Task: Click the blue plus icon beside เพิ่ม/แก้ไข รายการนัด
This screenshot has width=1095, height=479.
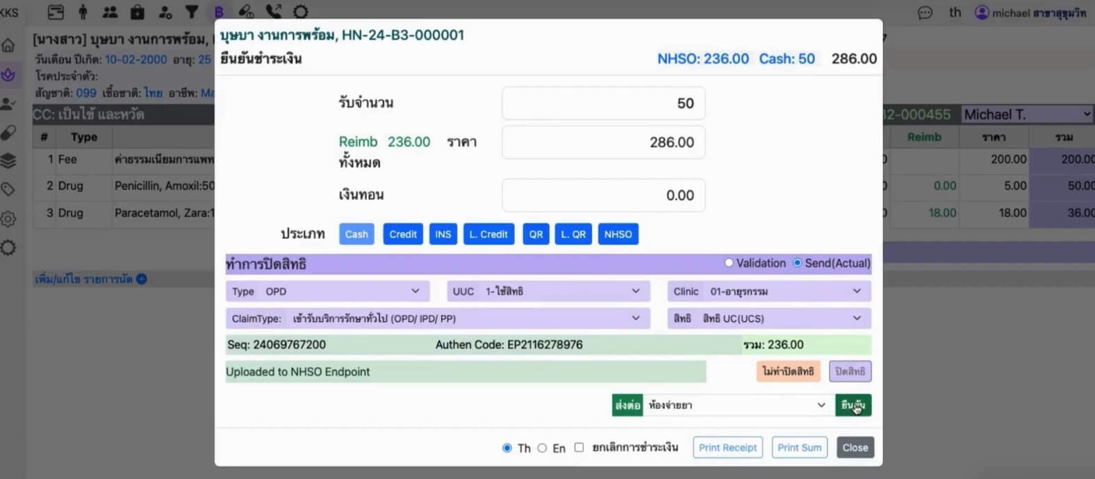Action: click(142, 279)
